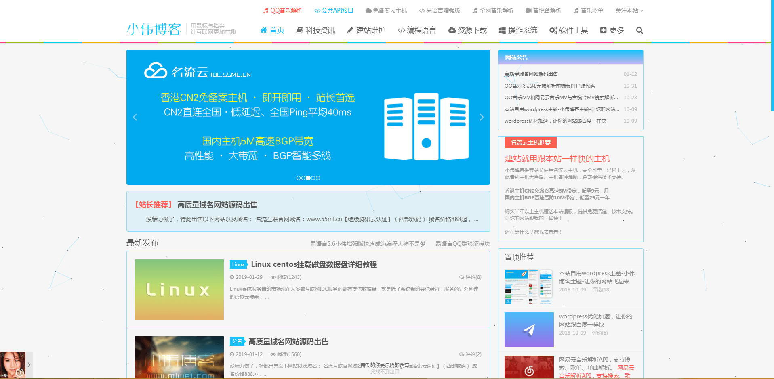The image size is (774, 379).
Task: Expand the 更多 navigation menu
Action: [x=612, y=30]
